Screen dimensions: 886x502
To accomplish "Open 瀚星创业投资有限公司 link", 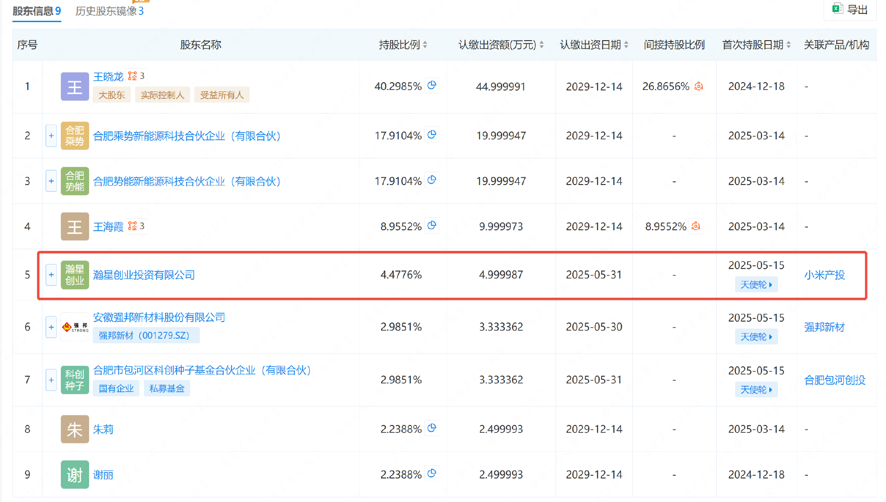I will click(x=144, y=275).
